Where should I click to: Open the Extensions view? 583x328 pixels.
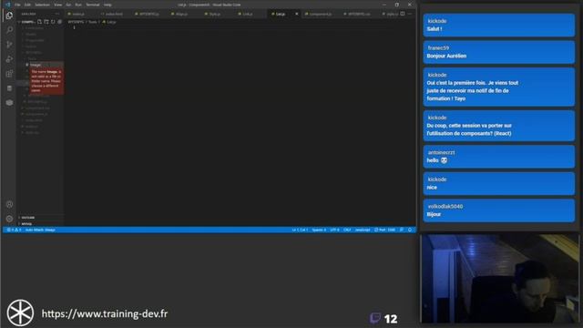coord(9,74)
